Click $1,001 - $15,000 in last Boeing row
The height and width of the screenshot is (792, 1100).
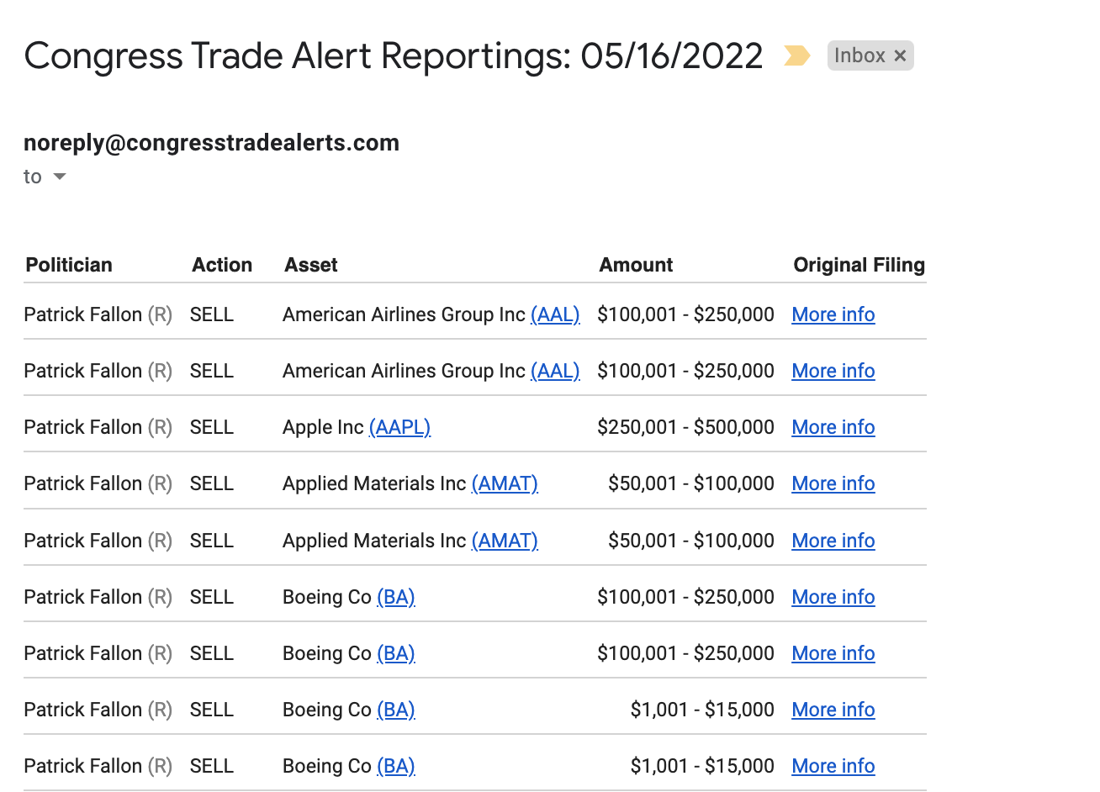click(x=702, y=766)
